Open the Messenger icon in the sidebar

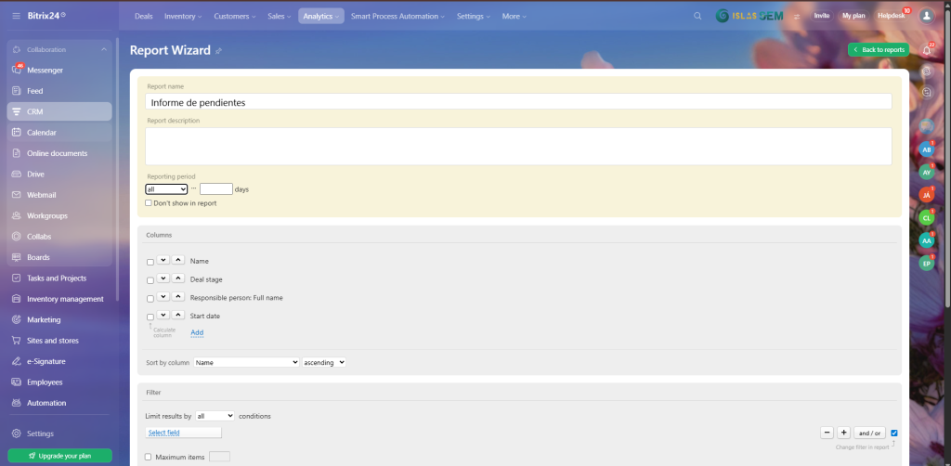pyautogui.click(x=16, y=71)
